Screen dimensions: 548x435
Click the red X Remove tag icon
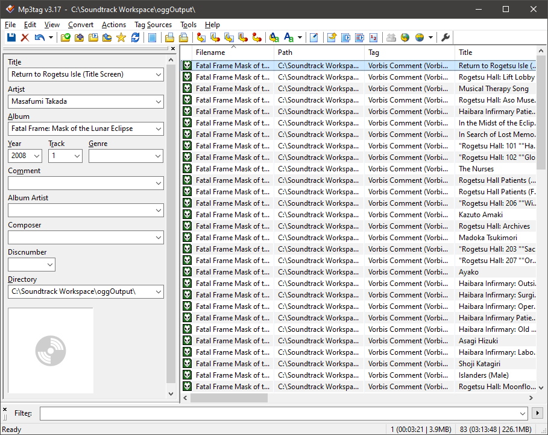click(x=25, y=37)
